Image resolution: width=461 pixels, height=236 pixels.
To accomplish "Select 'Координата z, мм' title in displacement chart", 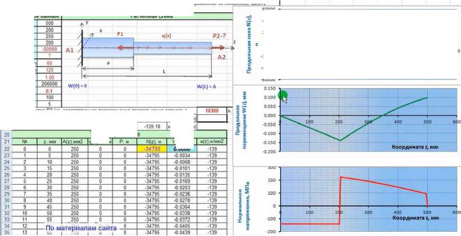I will coord(415,147).
